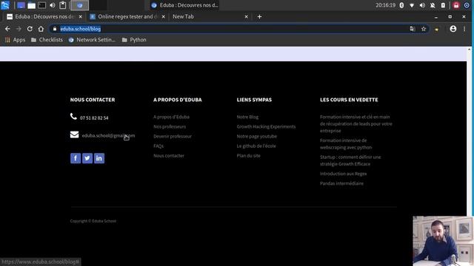Viewport: 474px width, 266px height.
Task: Open the Apps shortcut in bookmarks bar
Action: pyautogui.click(x=16, y=40)
